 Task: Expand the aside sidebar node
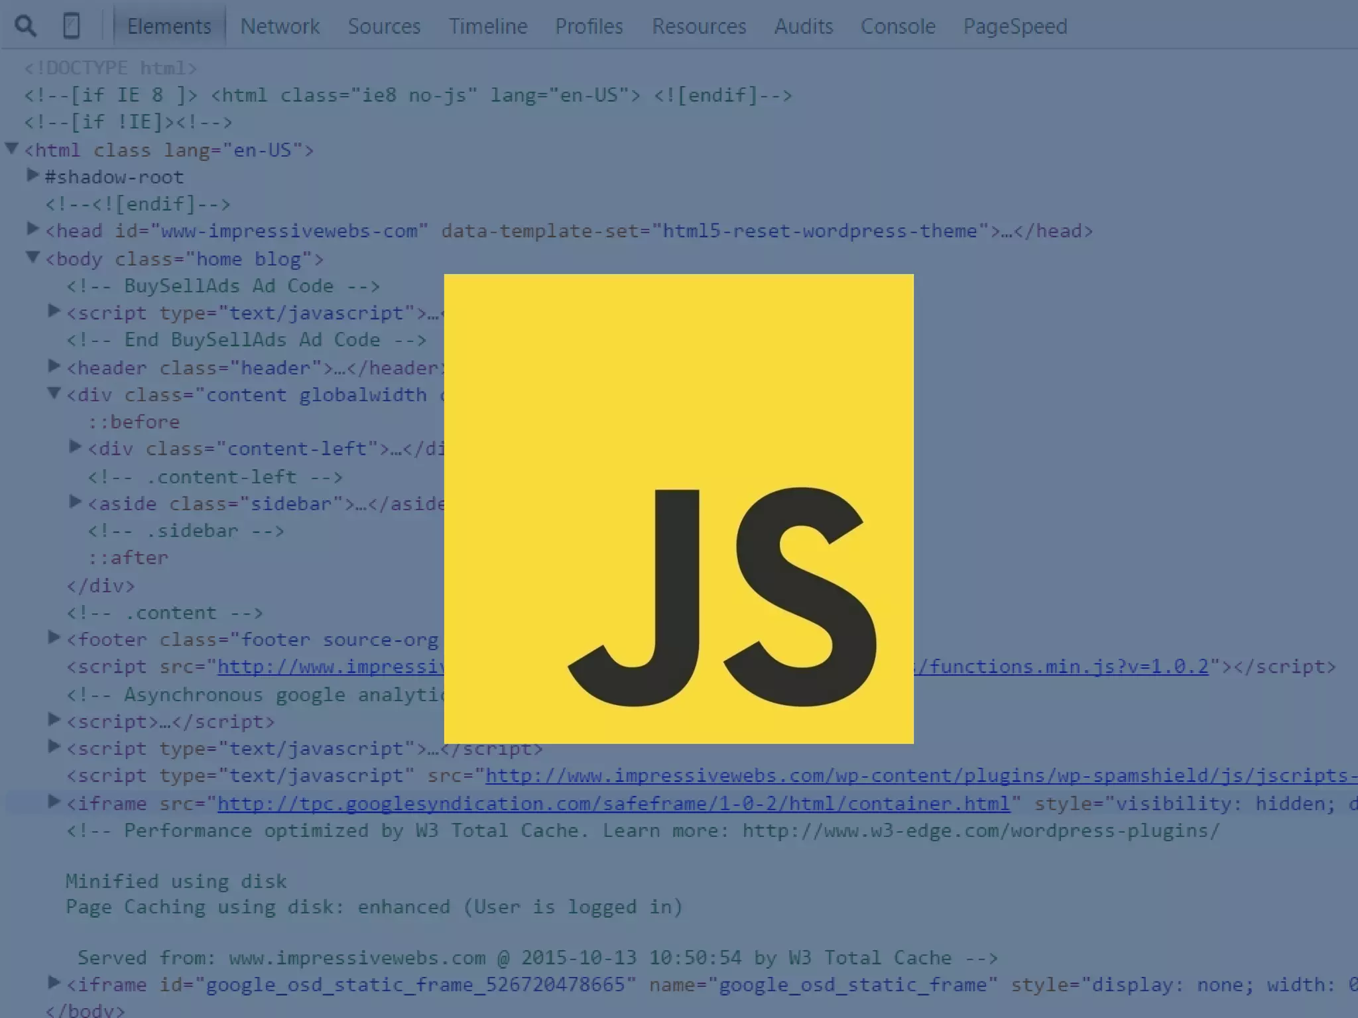tap(76, 502)
